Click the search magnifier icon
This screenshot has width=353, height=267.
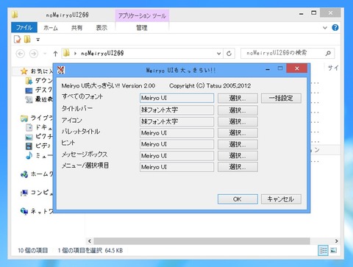[328, 53]
